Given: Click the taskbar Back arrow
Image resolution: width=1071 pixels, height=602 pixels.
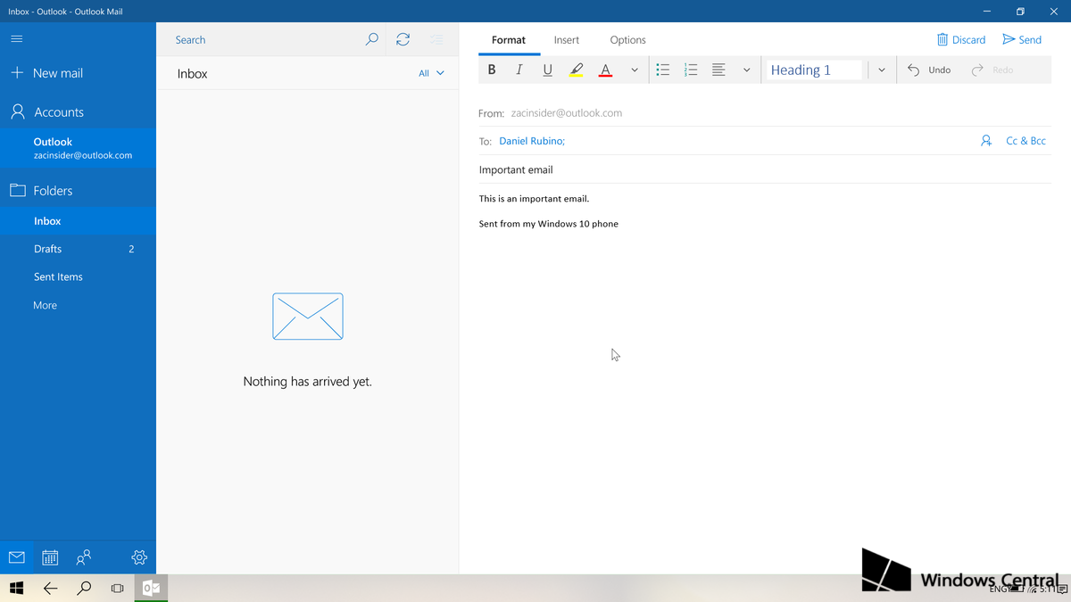Looking at the screenshot, I should [x=50, y=589].
